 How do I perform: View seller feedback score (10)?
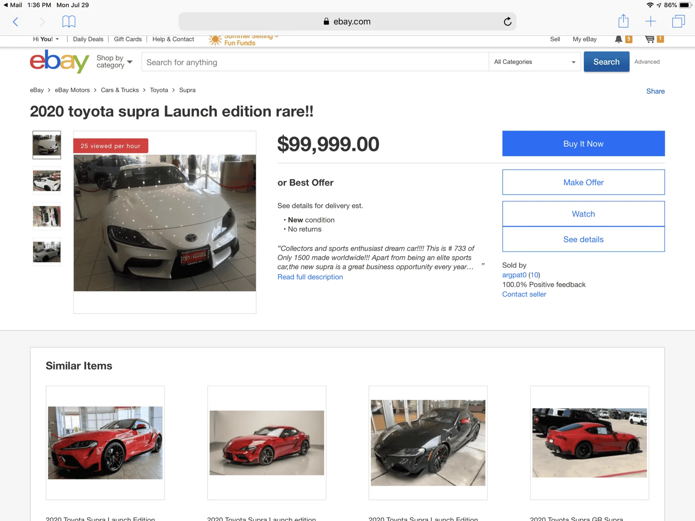point(534,275)
